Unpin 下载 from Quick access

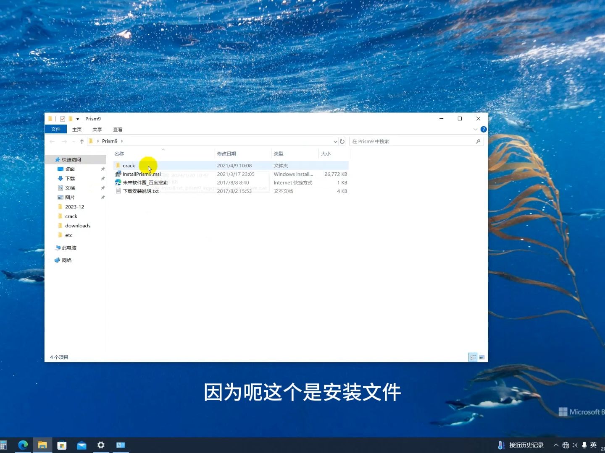pyautogui.click(x=103, y=178)
